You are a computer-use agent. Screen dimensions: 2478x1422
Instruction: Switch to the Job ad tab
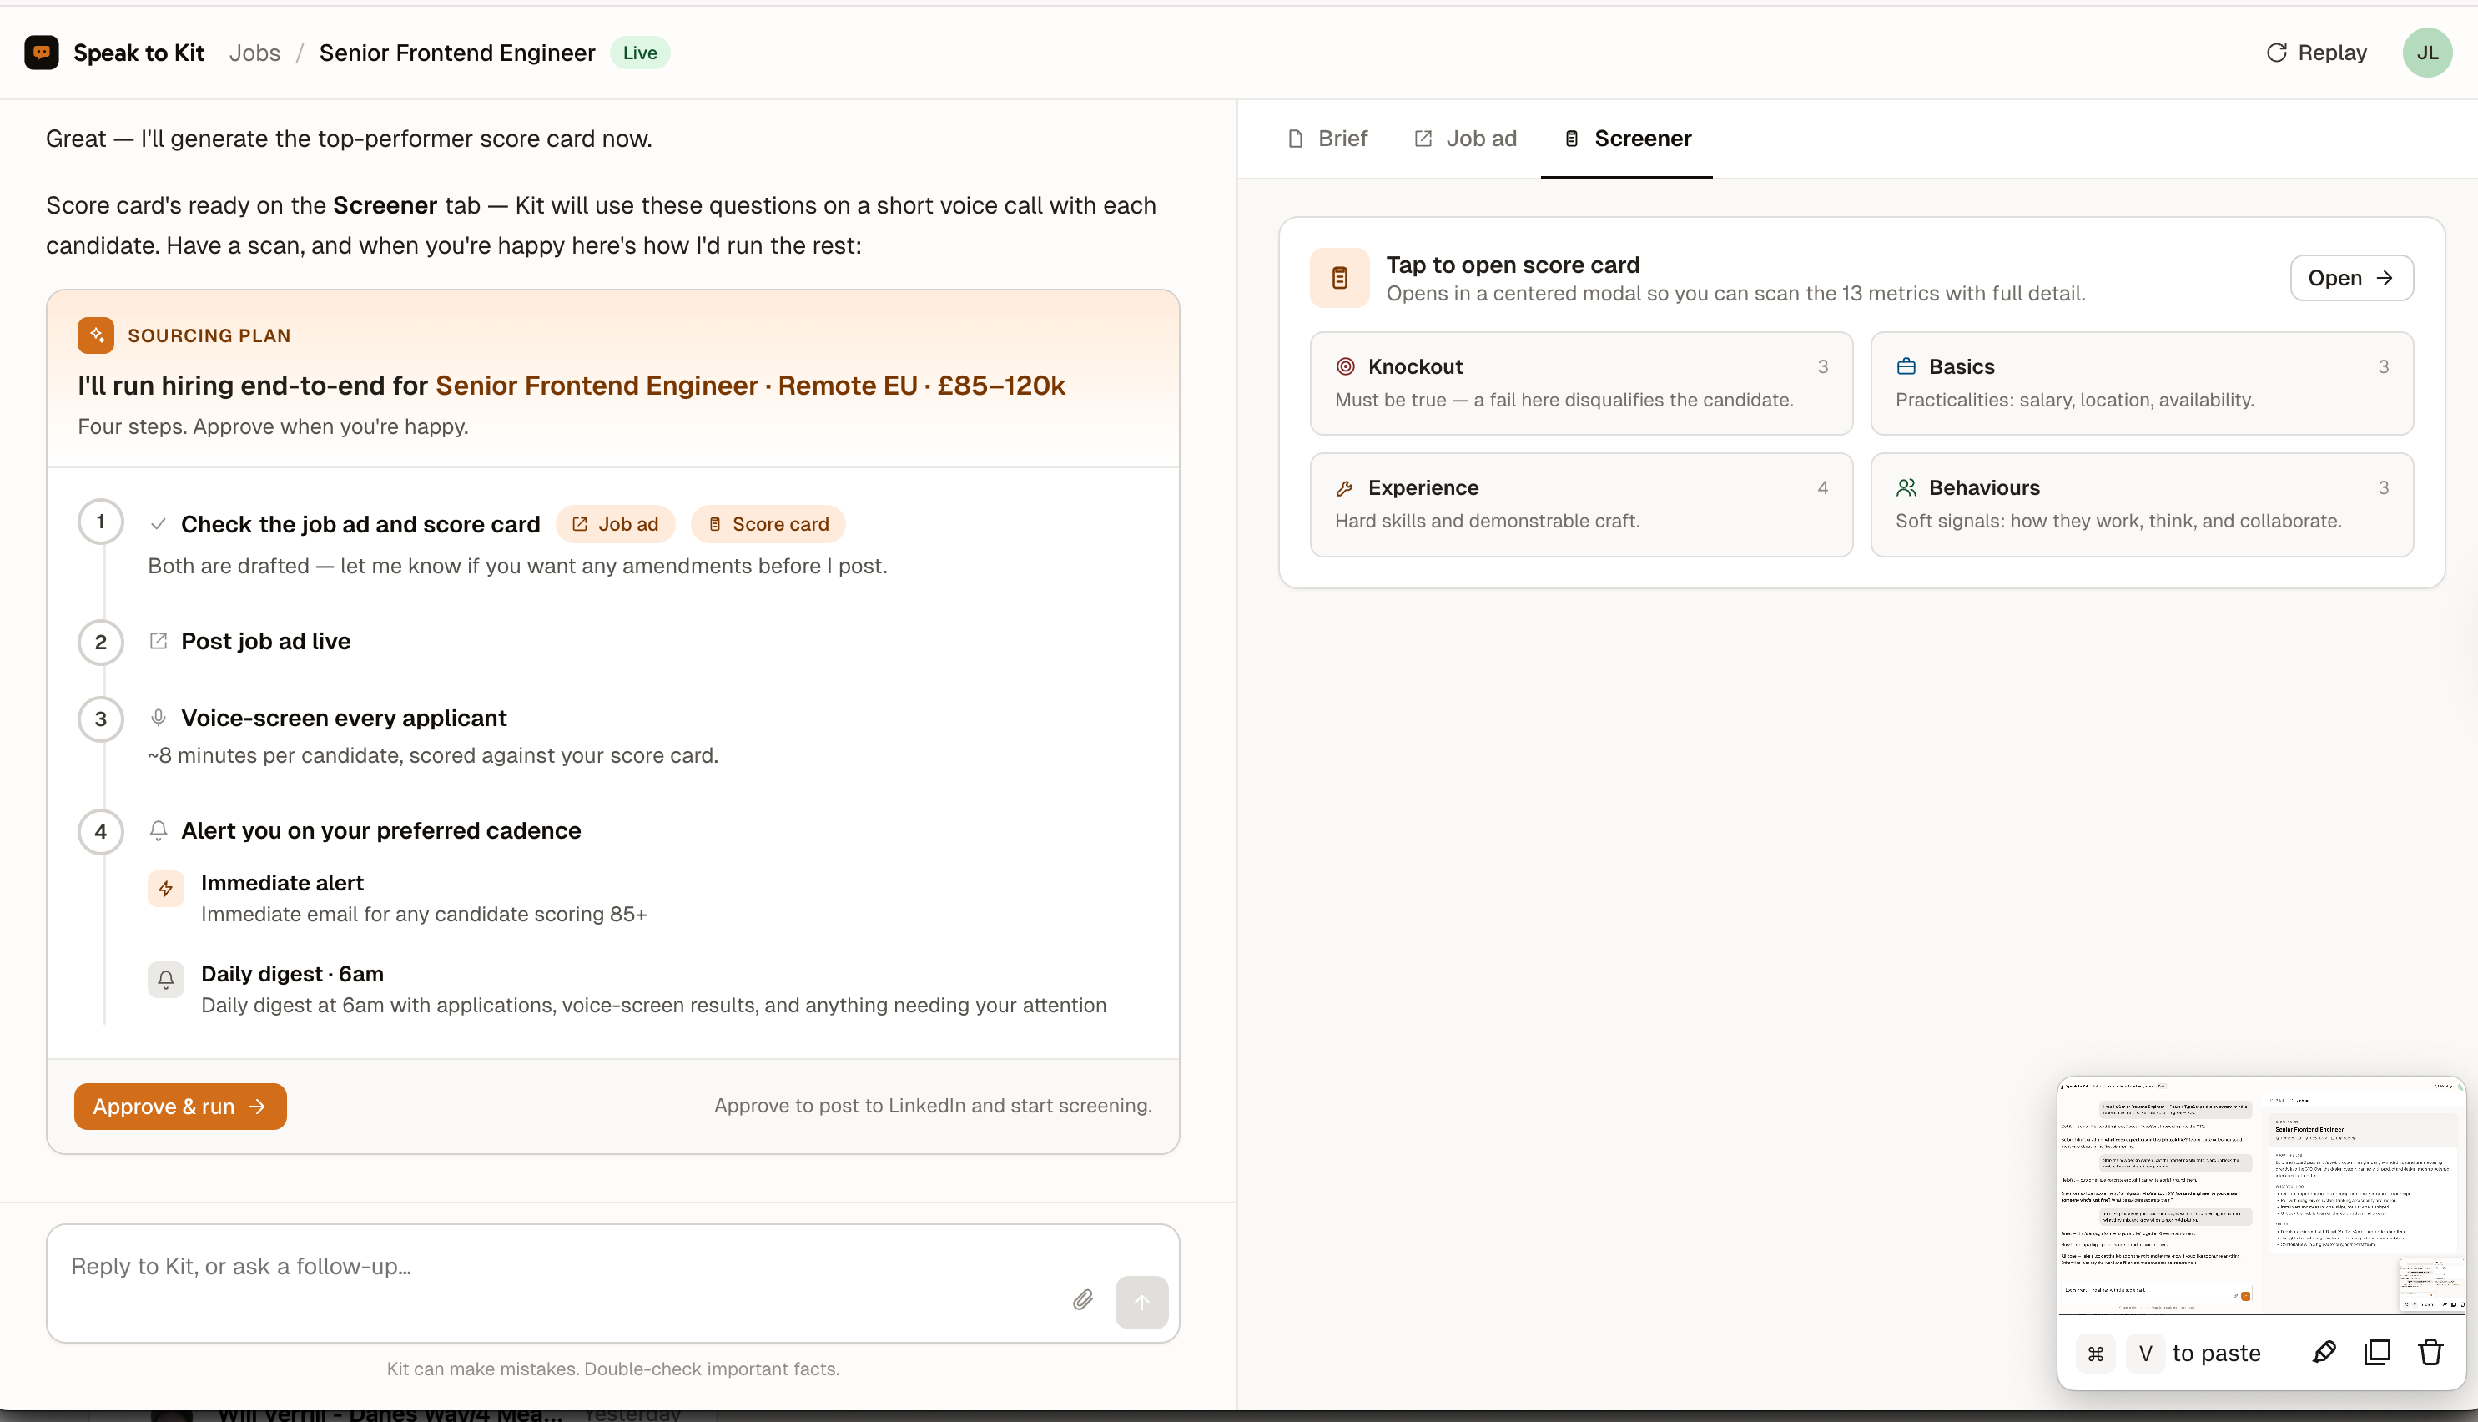[x=1465, y=139]
